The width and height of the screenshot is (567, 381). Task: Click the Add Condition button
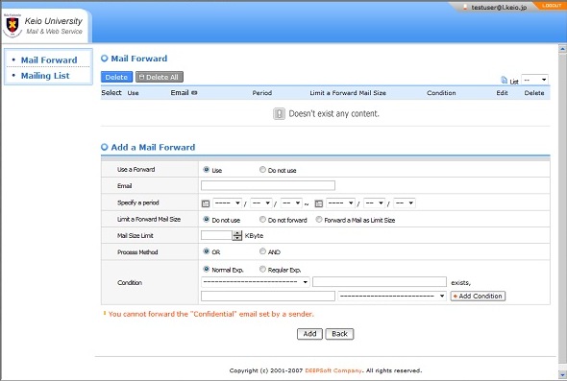coord(478,297)
